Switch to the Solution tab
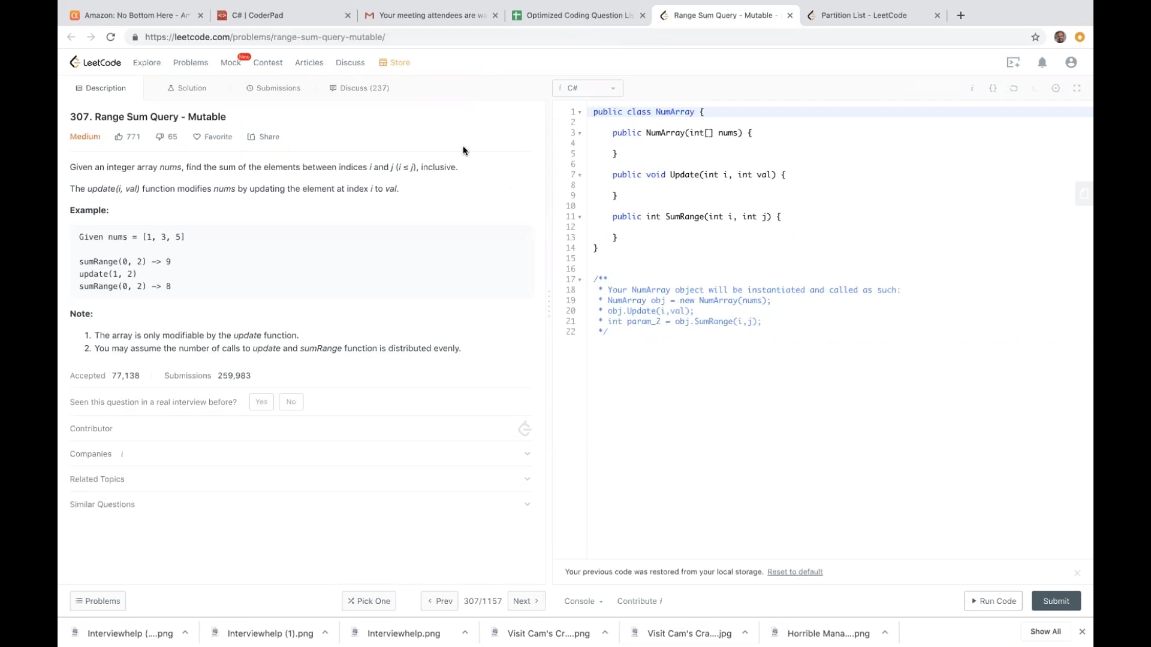Image resolution: width=1151 pixels, height=647 pixels. tap(186, 88)
